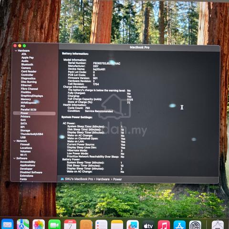Open the Storage sidebar entry
229x229 pixels.
pos(25,131)
